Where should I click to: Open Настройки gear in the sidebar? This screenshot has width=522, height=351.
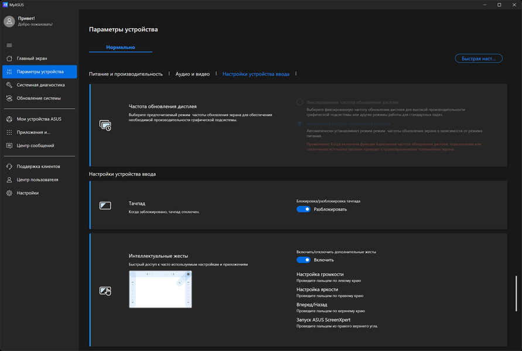28,193
